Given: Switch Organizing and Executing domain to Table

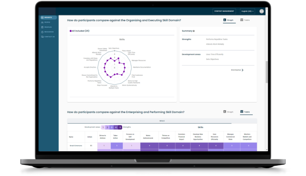Looking at the screenshot, I should point(246,20).
